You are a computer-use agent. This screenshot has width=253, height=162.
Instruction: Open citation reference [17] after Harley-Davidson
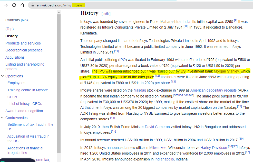click(x=235, y=147)
